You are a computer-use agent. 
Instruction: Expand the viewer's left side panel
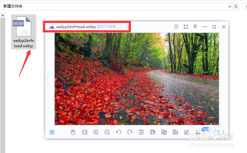pyautogui.click(x=46, y=78)
